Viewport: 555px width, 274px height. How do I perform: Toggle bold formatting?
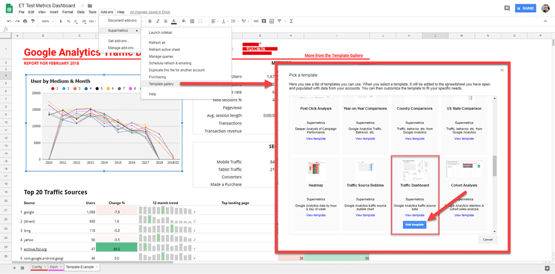pyautogui.click(x=150, y=21)
